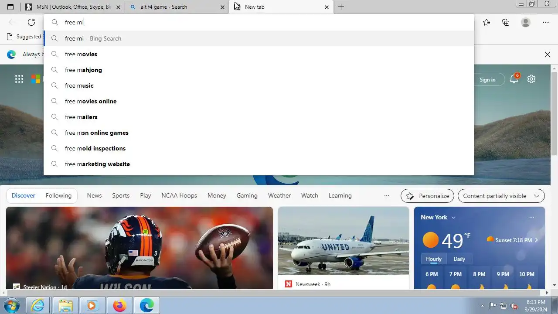Click the Personalize button
Viewport: 558px width, 314px height.
(x=427, y=196)
